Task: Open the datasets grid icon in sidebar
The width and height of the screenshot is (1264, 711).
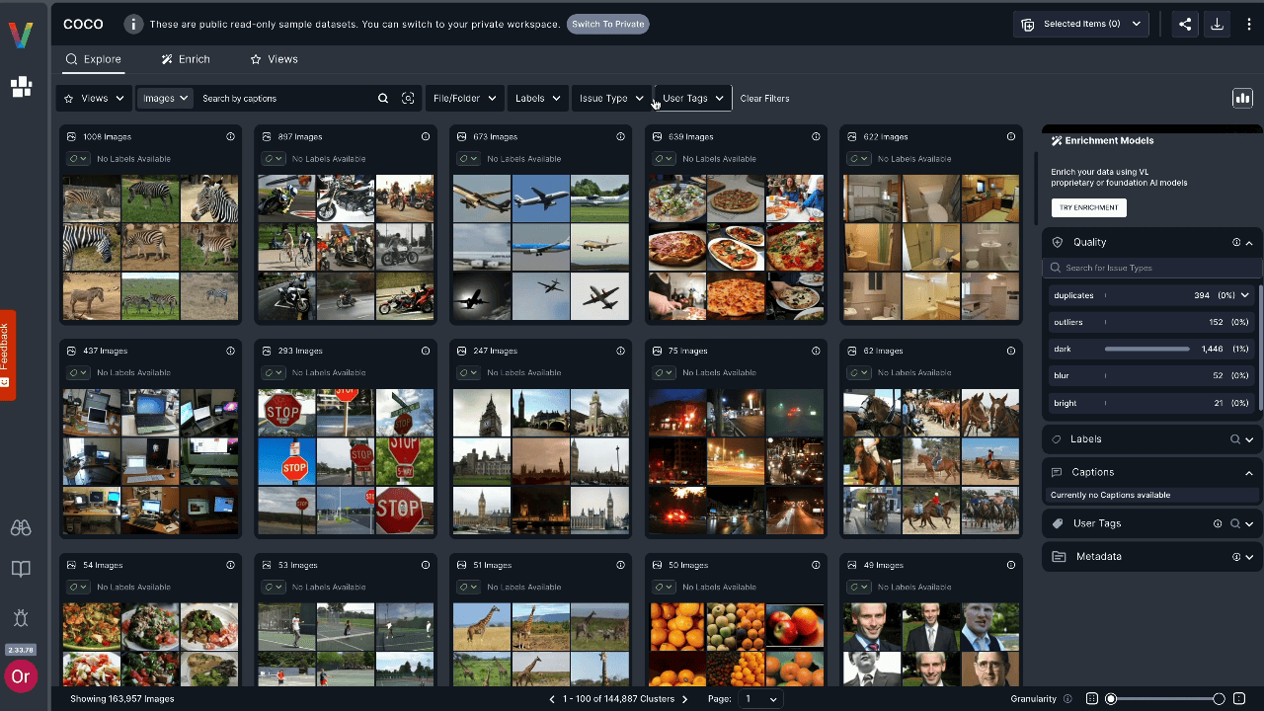Action: [x=21, y=87]
